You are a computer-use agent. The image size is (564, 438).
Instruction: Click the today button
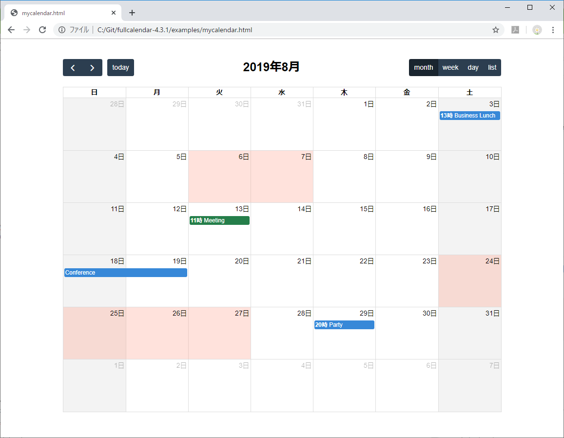pos(120,67)
